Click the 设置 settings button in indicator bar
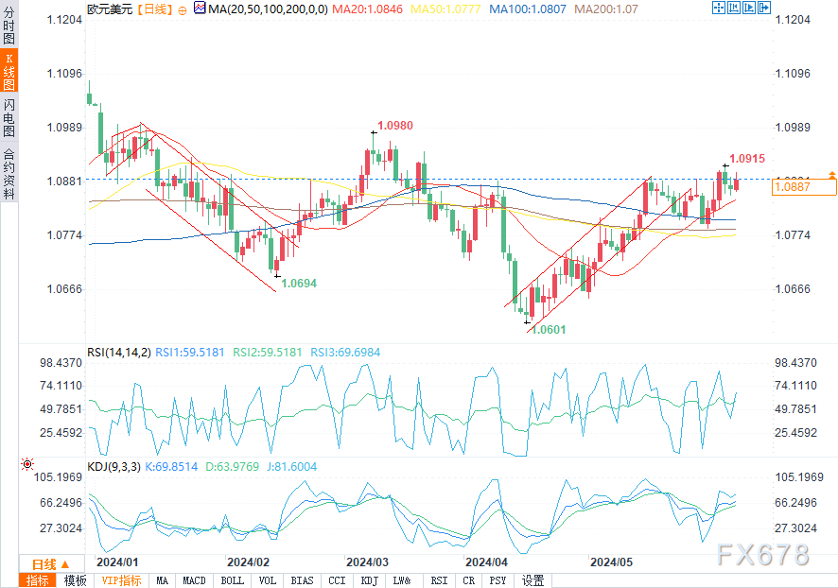This screenshot has width=838, height=588. pyautogui.click(x=532, y=580)
